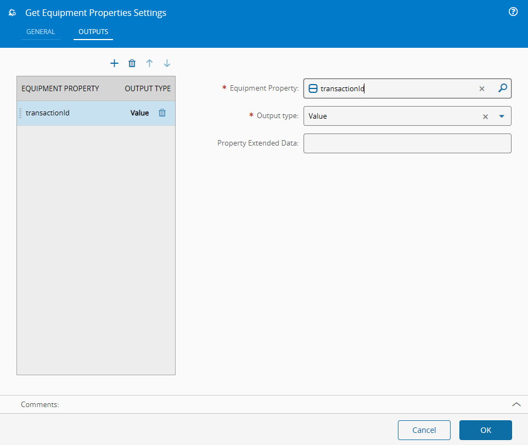
Task: Move output down with the down arrow
Action: (167, 63)
